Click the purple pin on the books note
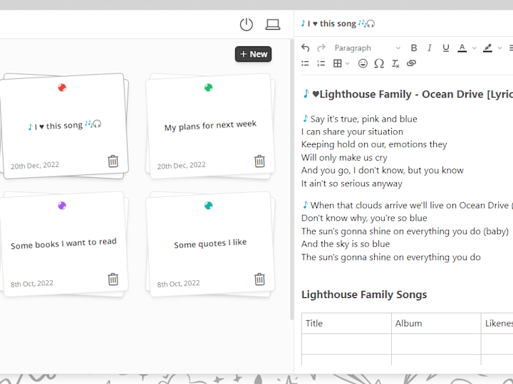Viewport: 513px width, 384px height. tap(62, 206)
